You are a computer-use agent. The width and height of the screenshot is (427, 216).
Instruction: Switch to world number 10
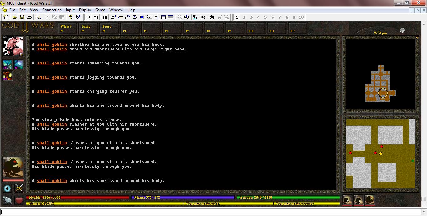301,17
